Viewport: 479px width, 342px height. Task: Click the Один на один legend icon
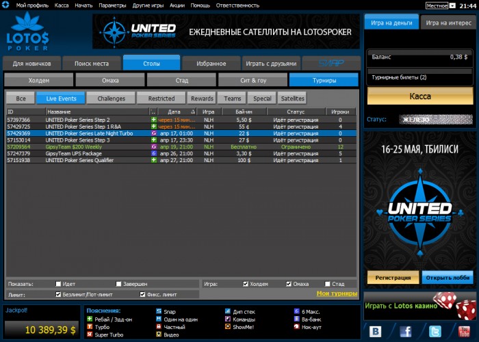(x=159, y=319)
